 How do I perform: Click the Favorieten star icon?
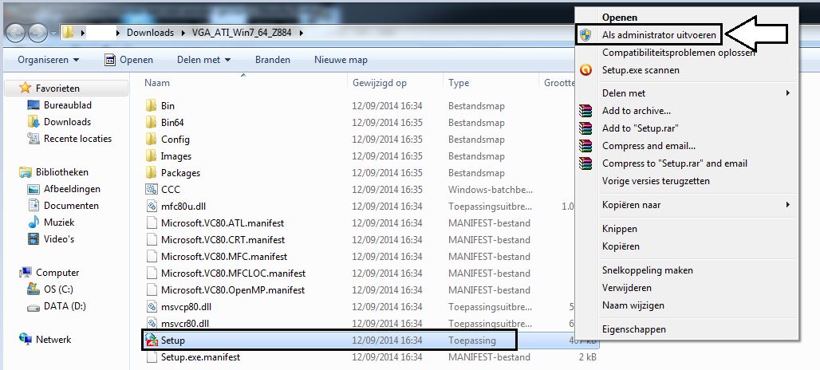click(25, 88)
